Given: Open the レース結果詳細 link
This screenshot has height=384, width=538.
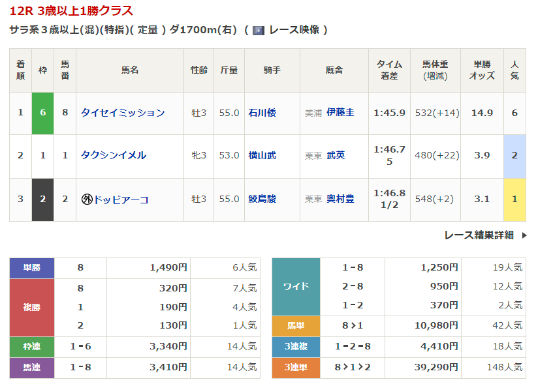Looking at the screenshot, I should (479, 235).
